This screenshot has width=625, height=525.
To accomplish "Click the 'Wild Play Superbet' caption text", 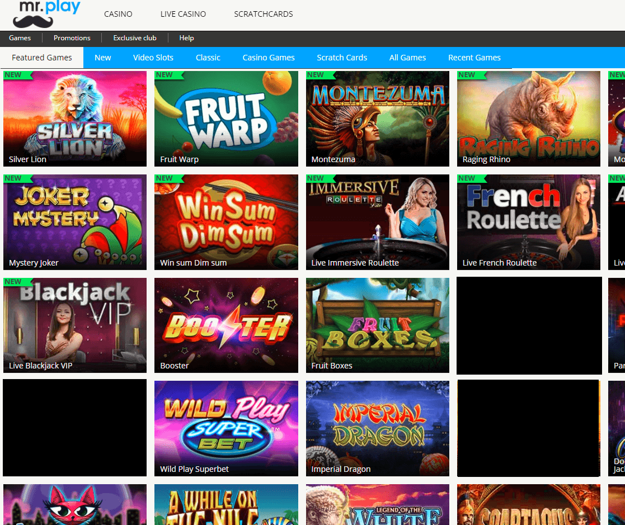I will [x=194, y=469].
